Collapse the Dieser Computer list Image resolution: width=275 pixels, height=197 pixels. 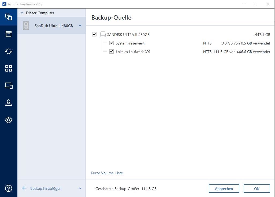[x=22, y=13]
